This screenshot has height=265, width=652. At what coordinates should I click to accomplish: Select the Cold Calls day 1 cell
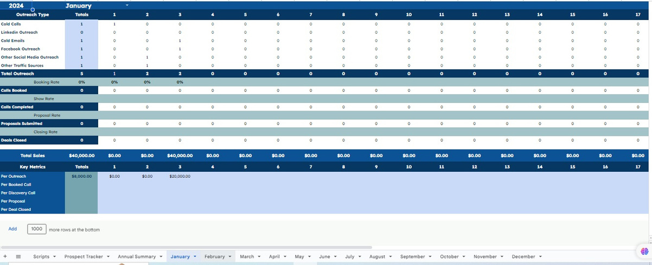114,24
